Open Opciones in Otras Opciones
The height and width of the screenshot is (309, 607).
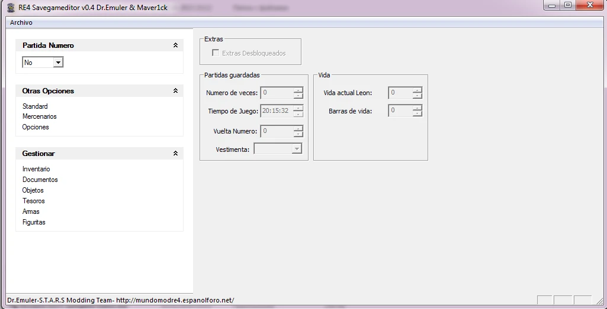point(36,127)
